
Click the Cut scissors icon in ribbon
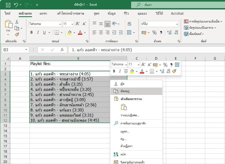pos(17,22)
